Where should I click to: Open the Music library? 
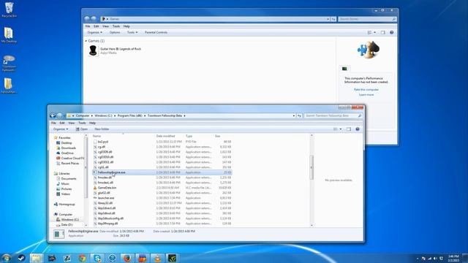63,183
